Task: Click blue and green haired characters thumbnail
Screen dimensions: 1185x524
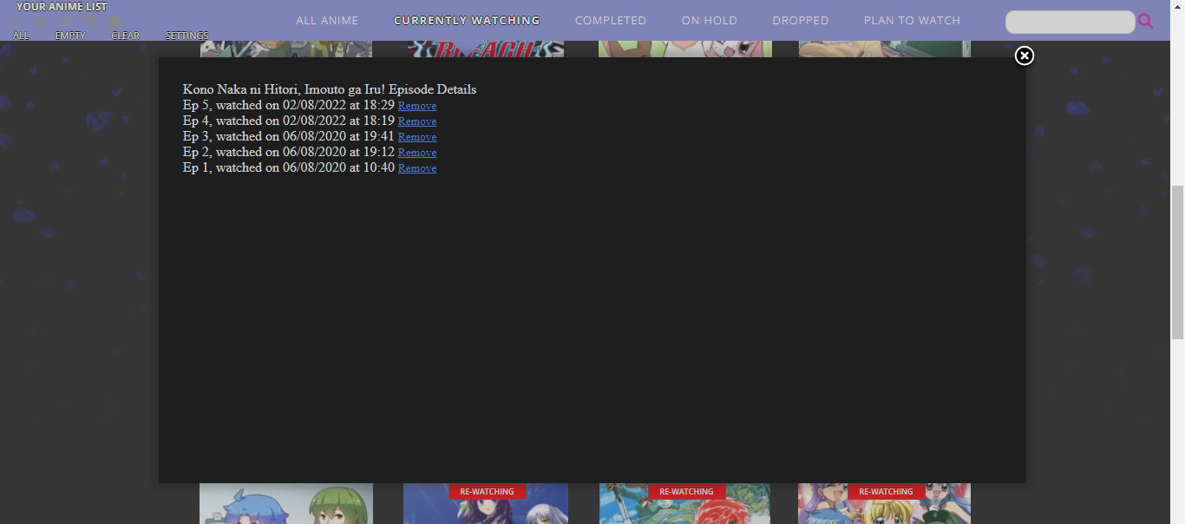Action: coord(286,504)
